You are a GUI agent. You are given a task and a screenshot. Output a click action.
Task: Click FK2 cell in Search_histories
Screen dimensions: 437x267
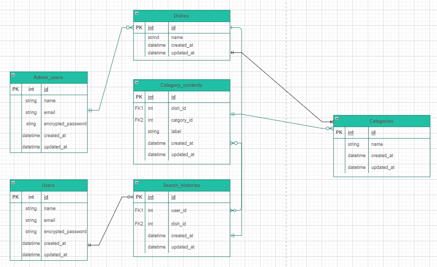coord(139,224)
